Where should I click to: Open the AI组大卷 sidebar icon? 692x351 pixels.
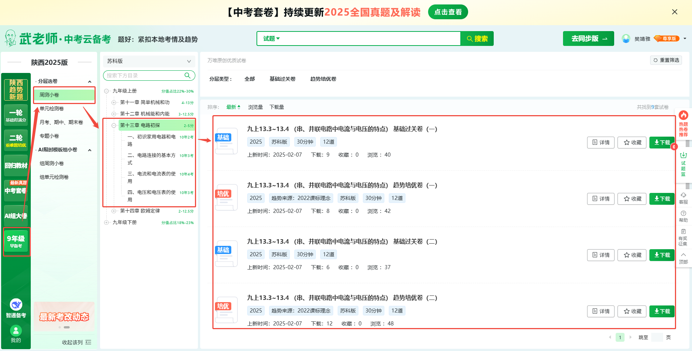click(x=16, y=215)
